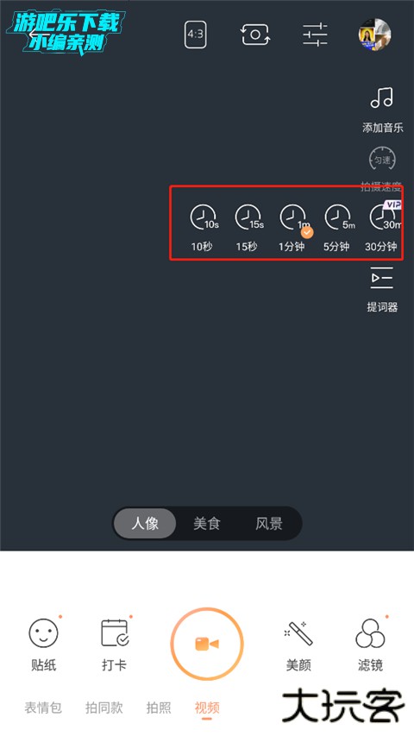This screenshot has width=414, height=736.
Task: Open the 贴纸 stickers smiley icon
Action: pos(44,632)
